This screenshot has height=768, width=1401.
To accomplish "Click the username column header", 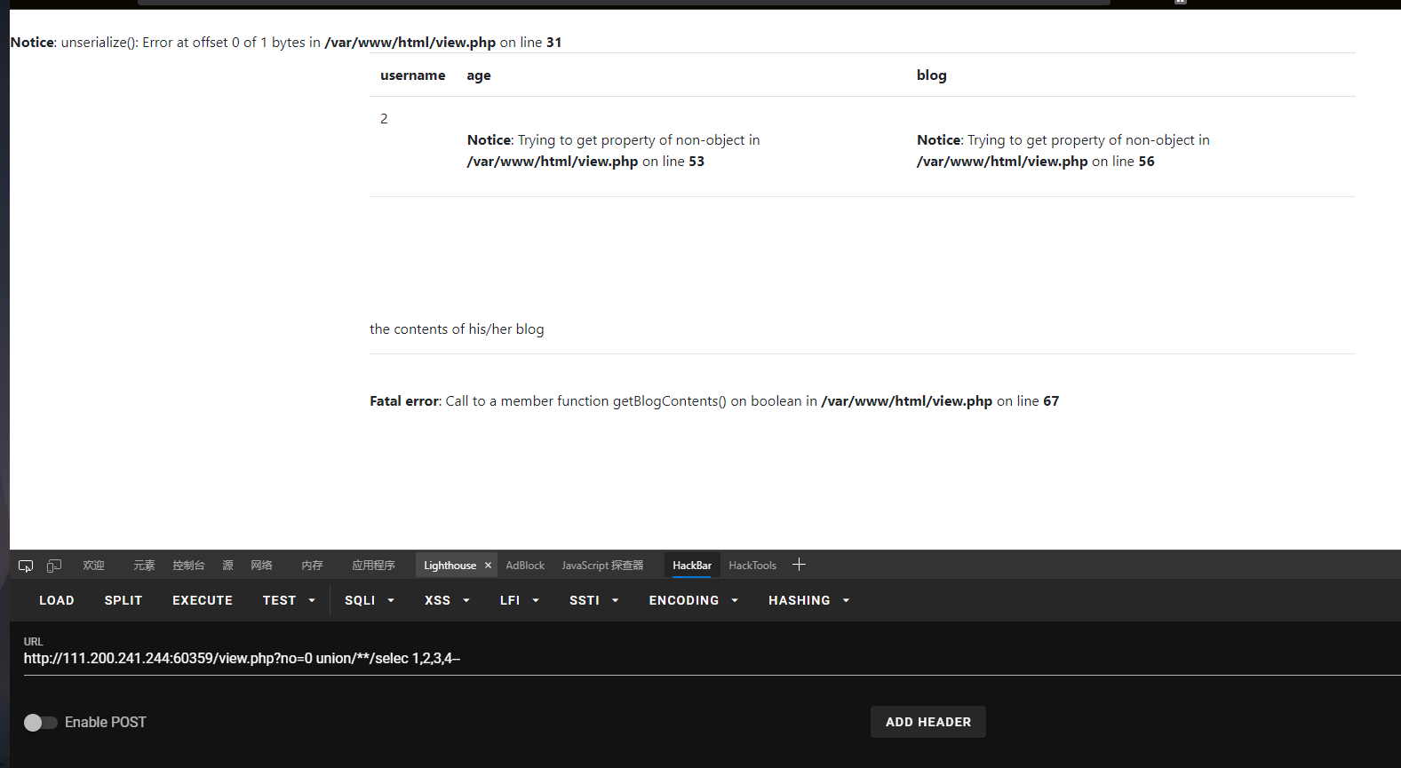I will point(413,75).
